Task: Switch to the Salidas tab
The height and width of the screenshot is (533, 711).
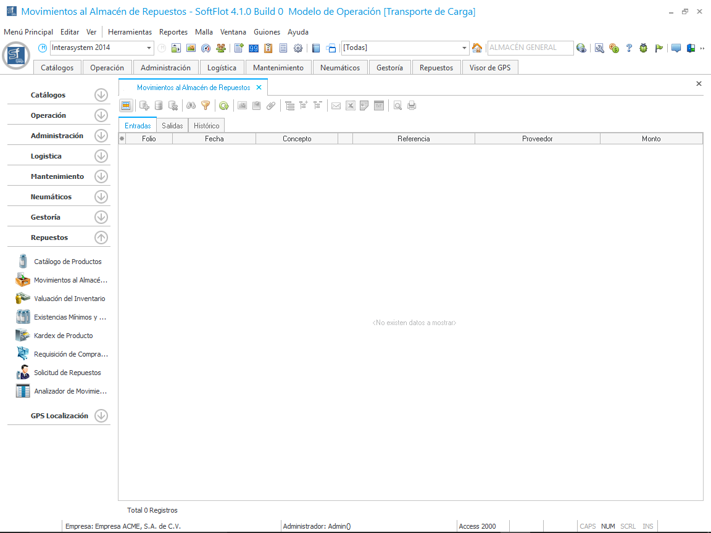Action: (x=172, y=126)
